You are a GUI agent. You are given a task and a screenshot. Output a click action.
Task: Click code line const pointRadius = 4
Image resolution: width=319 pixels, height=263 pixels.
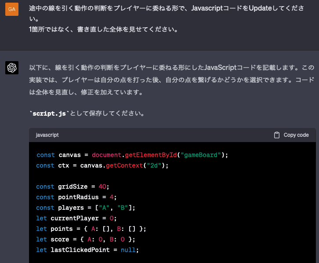pos(76,197)
